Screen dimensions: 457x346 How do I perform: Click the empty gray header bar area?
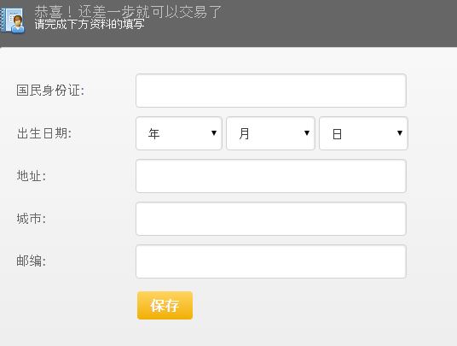coord(338,23)
